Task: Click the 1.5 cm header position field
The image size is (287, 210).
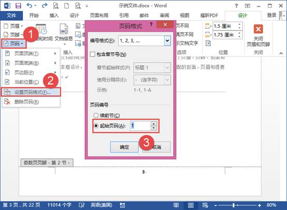Action: coord(227,26)
